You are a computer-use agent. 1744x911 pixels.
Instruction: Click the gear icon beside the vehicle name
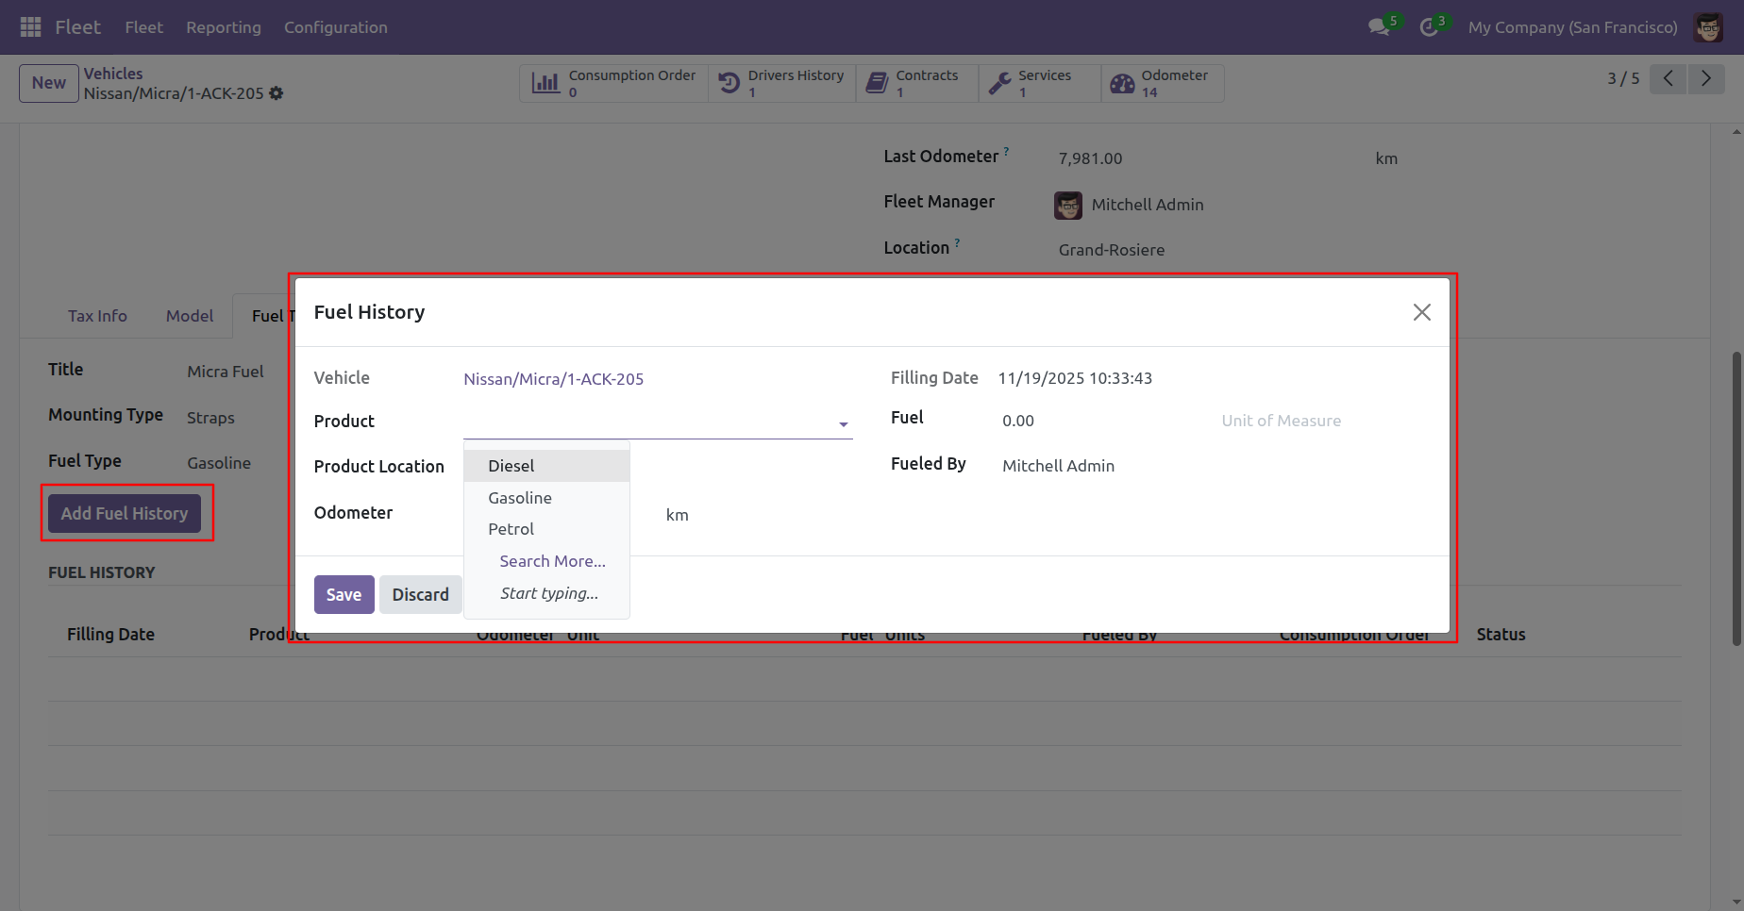[277, 93]
